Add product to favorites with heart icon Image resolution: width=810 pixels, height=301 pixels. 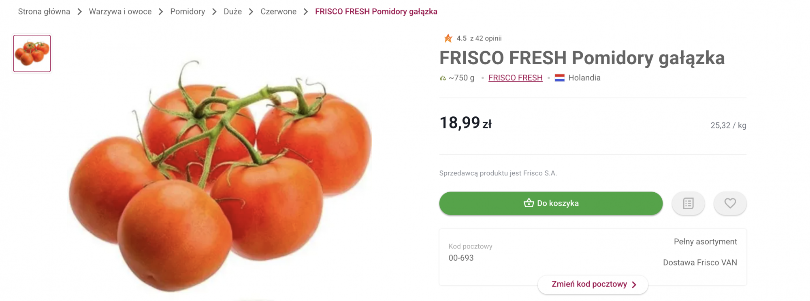730,203
